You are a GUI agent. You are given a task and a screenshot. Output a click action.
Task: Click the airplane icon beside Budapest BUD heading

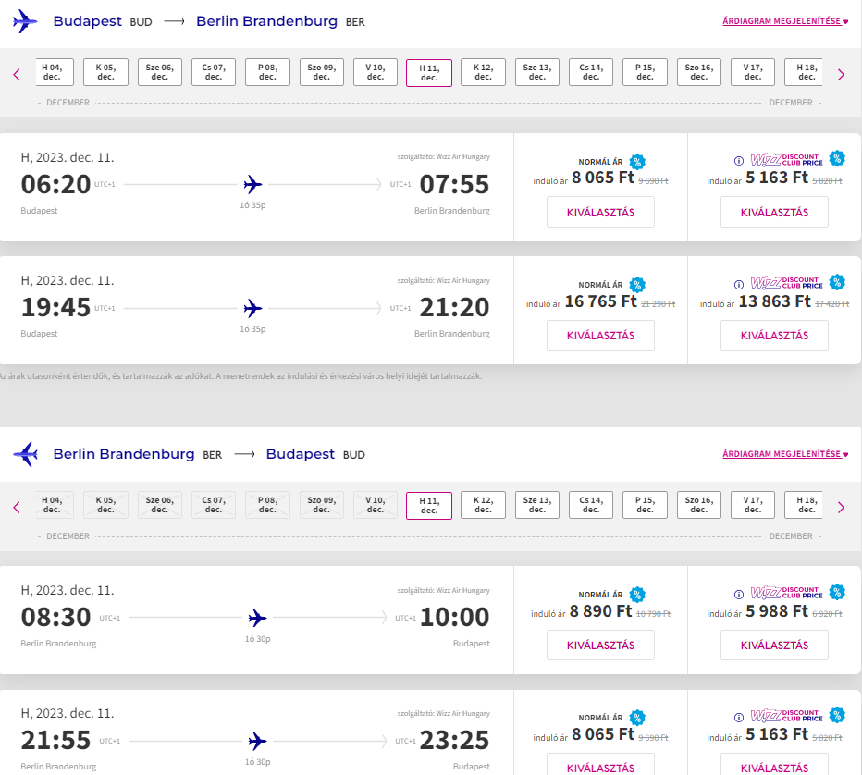[25, 21]
